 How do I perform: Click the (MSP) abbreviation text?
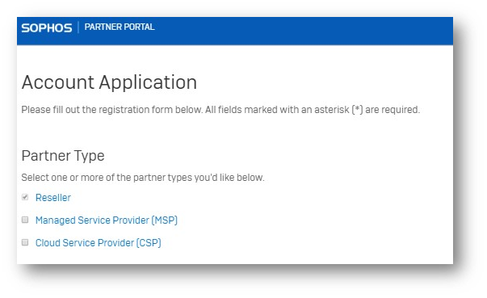click(164, 220)
